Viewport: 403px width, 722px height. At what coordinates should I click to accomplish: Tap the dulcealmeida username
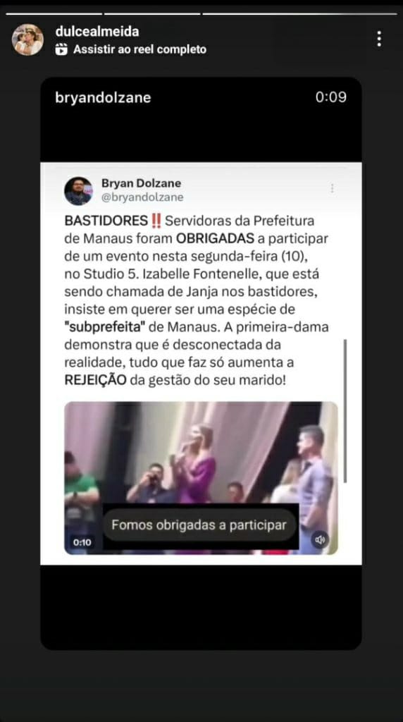(97, 32)
